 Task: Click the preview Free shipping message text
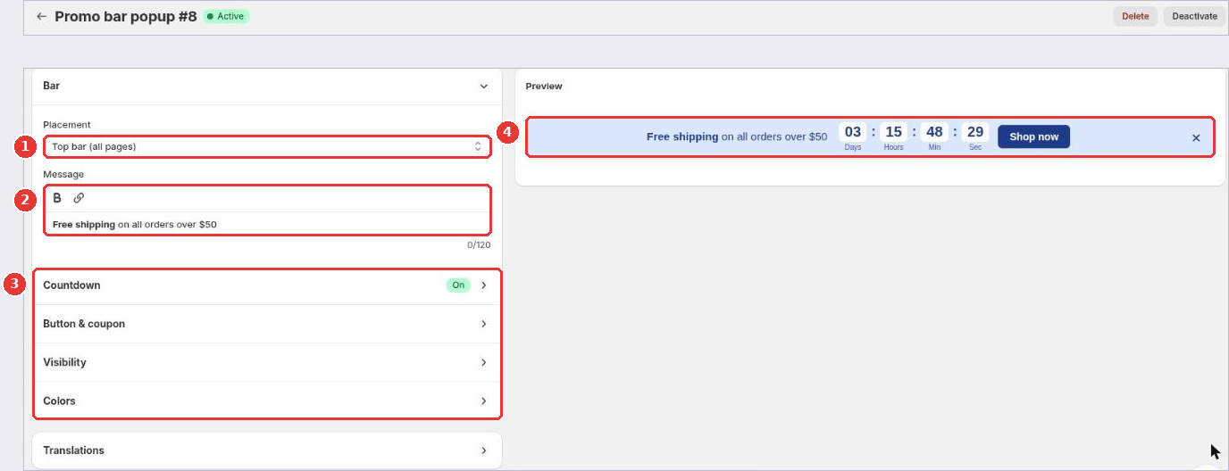(x=737, y=137)
